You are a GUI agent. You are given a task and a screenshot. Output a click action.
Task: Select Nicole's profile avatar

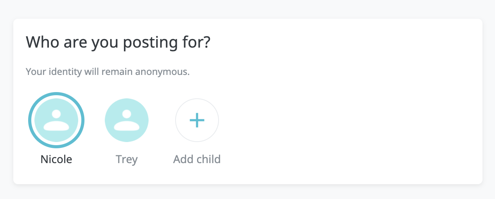pyautogui.click(x=56, y=120)
